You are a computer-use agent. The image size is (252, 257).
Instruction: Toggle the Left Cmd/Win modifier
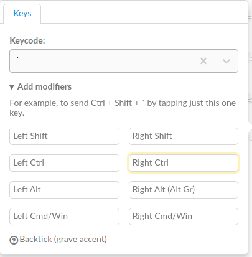coord(64,217)
